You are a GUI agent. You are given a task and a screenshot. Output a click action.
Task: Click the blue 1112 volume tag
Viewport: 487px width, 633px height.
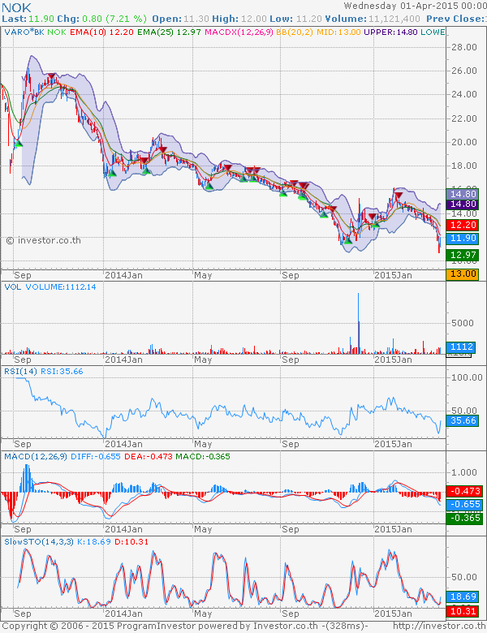coord(461,347)
